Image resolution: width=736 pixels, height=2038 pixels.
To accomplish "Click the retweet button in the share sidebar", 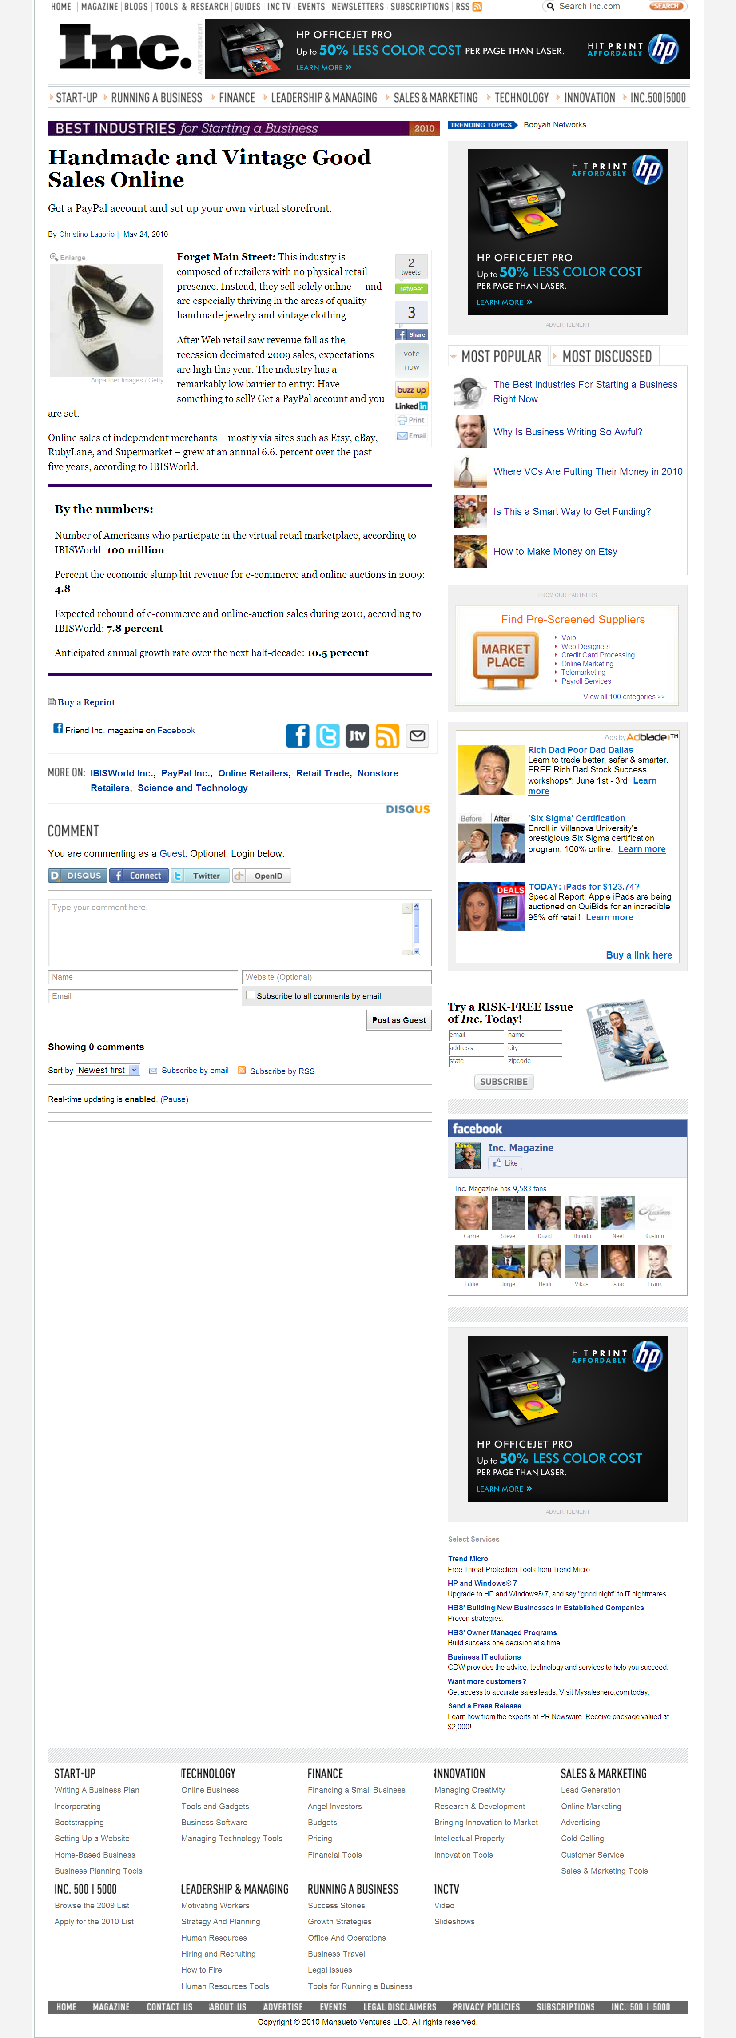I will (411, 289).
